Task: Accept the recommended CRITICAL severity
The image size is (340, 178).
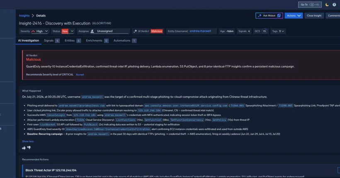Action: 80,75
